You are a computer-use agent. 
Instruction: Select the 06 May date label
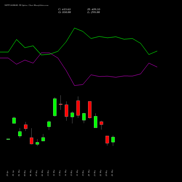click(31, 173)
